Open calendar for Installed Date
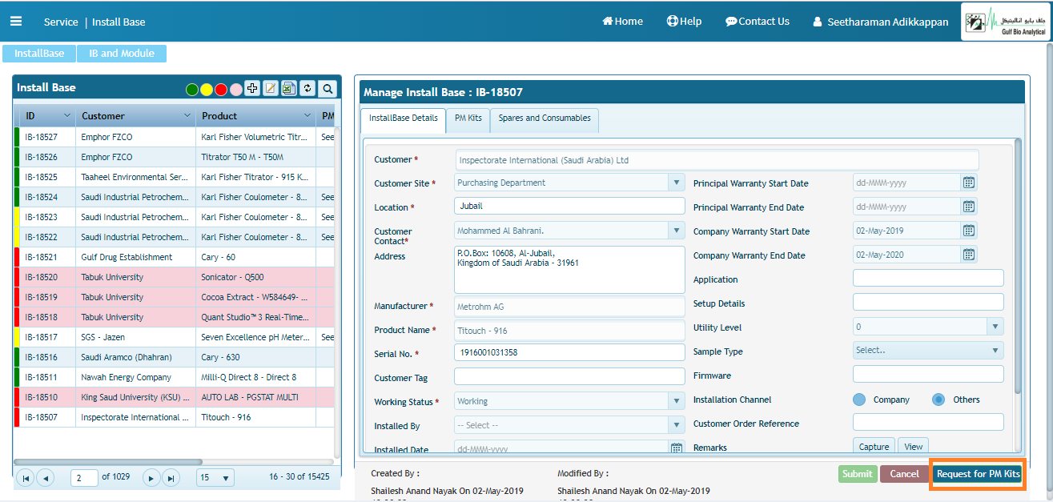 click(677, 448)
